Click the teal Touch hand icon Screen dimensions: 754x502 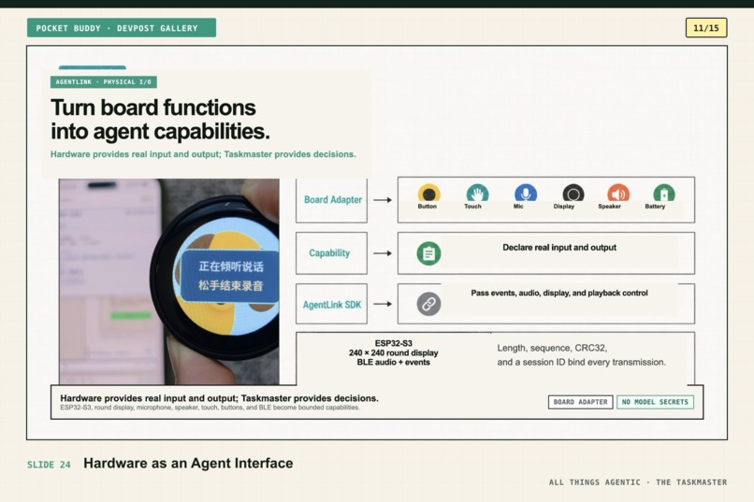pos(476,193)
